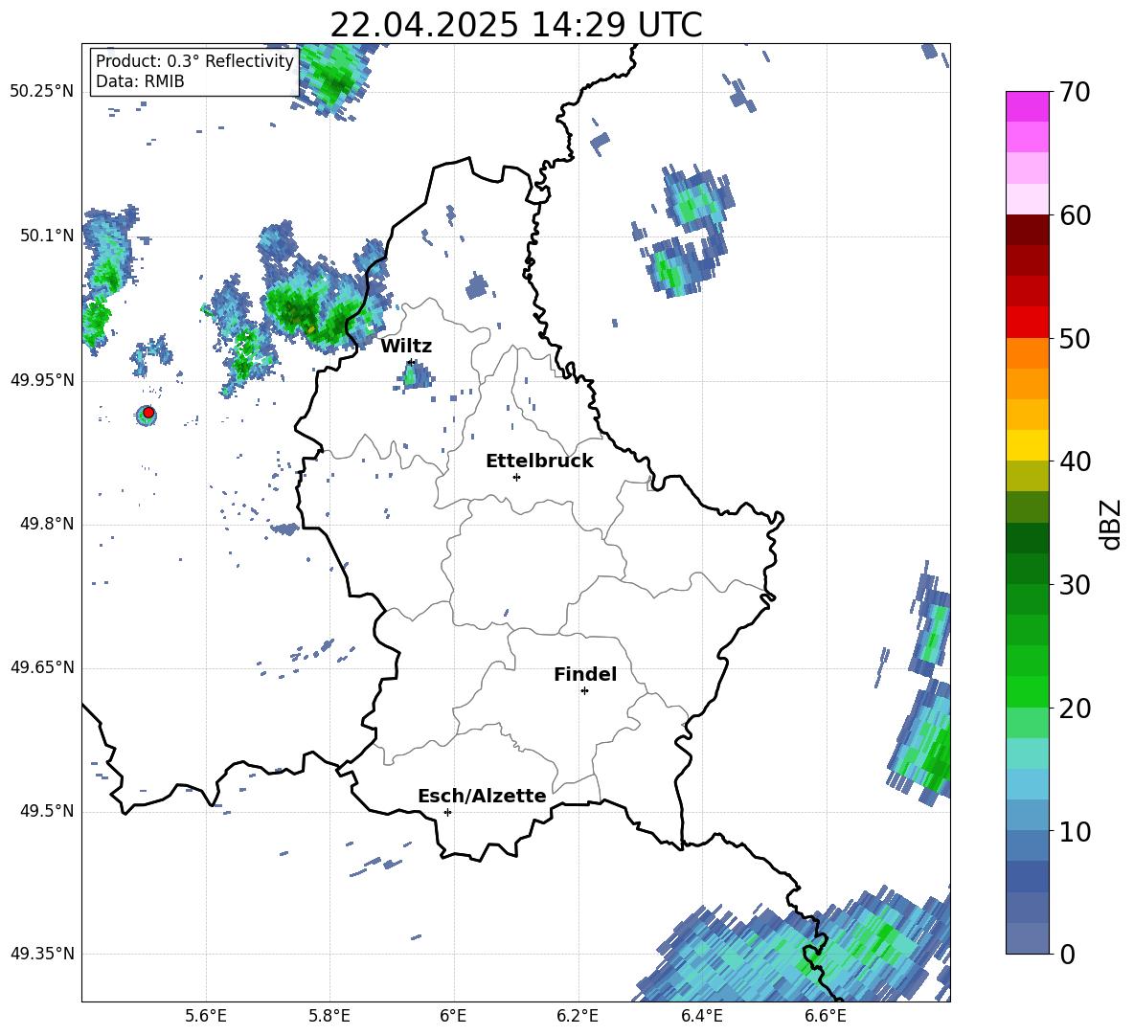Pick the orange colorbar swatch above 50
The width and height of the screenshot is (1134, 1035).
[1027, 352]
